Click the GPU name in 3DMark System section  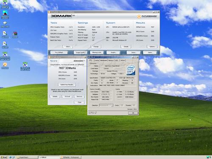click(121, 27)
